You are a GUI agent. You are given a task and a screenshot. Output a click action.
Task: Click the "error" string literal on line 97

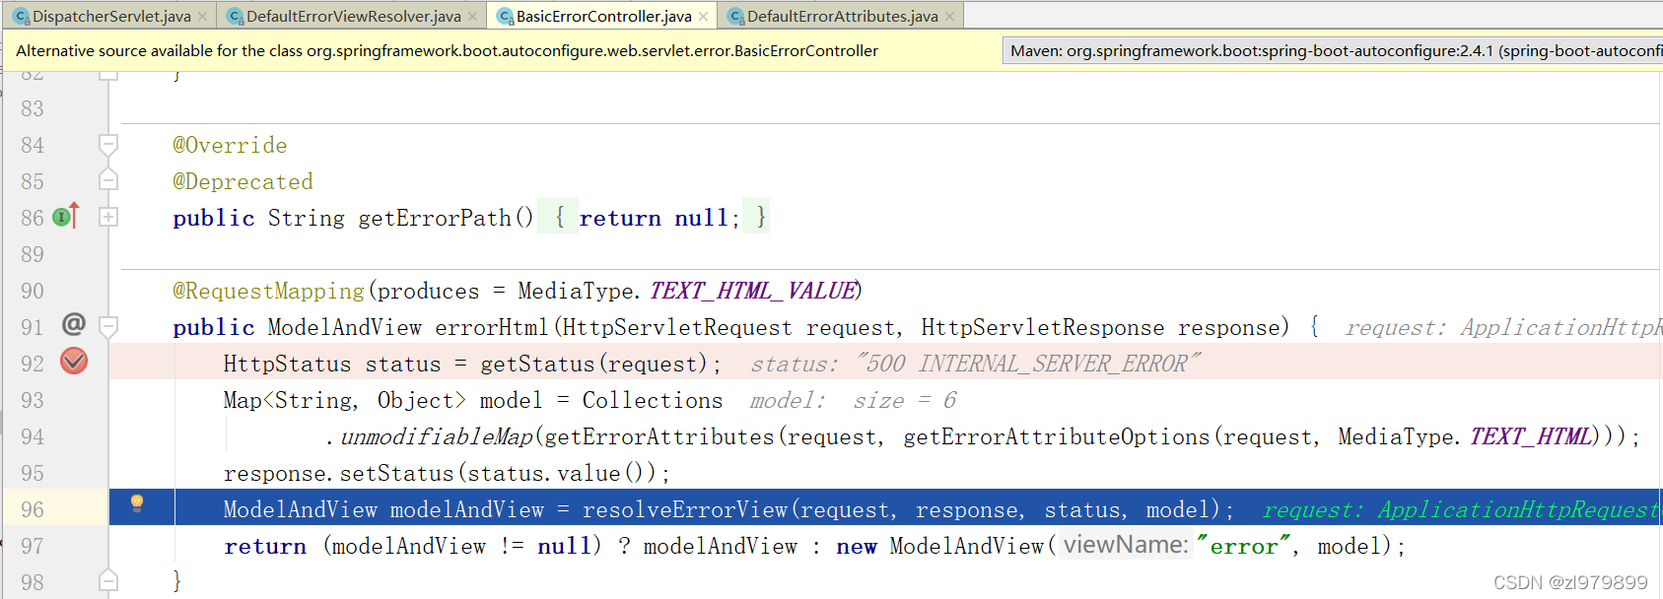click(1243, 546)
